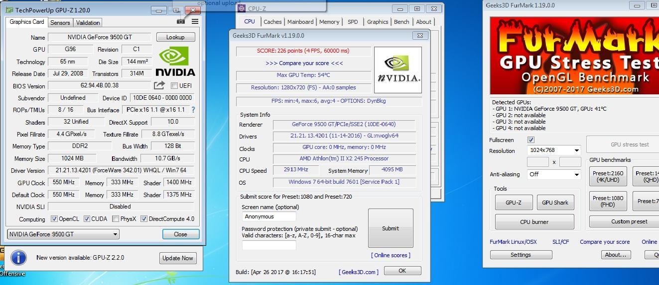The width and height of the screenshot is (659, 285).
Task: Select the Graphics tab in CPU-Z
Action: coord(378,22)
